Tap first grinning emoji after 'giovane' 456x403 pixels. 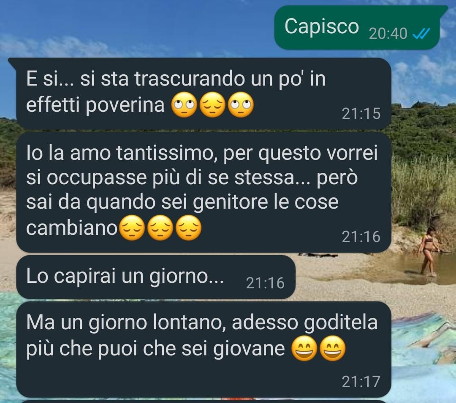tap(304, 349)
